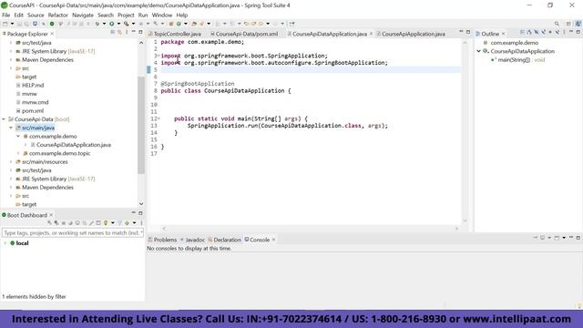
Task: Expand the com.example.demo.topic package
Action: coord(18,153)
